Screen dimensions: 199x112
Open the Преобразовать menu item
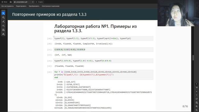click(x=34, y=6)
